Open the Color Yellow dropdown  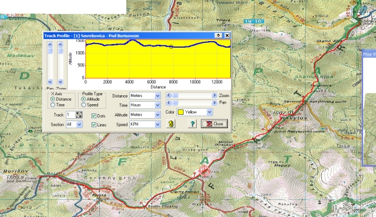(x=209, y=112)
